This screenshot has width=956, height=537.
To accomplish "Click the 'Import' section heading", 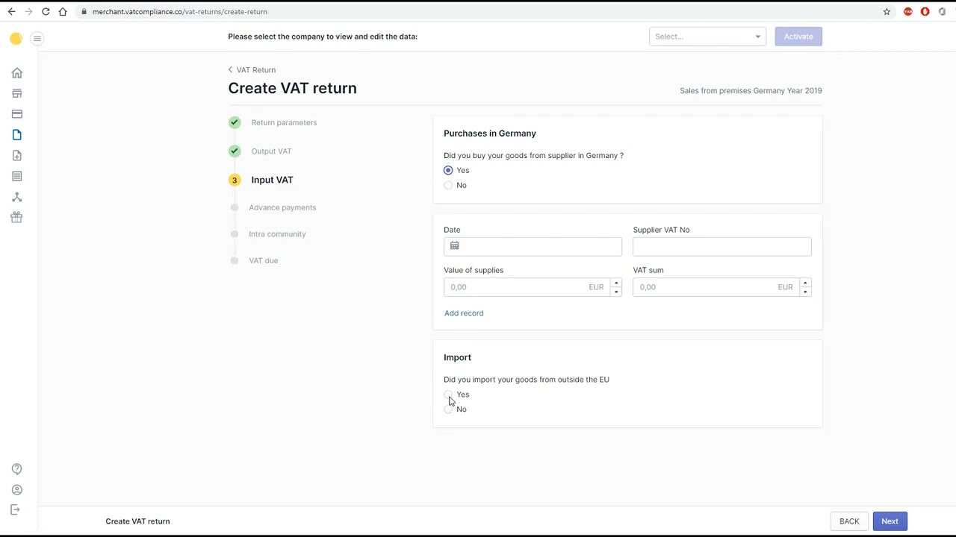I will pyautogui.click(x=457, y=357).
